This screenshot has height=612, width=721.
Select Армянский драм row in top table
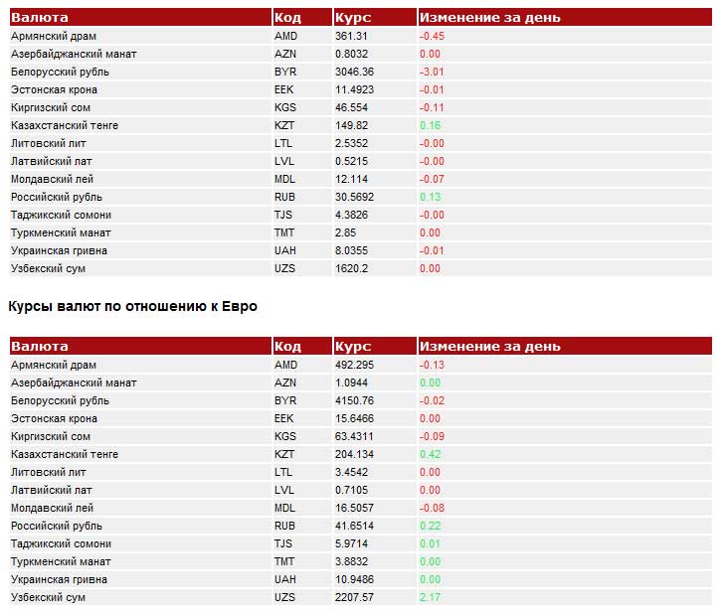coord(360,36)
